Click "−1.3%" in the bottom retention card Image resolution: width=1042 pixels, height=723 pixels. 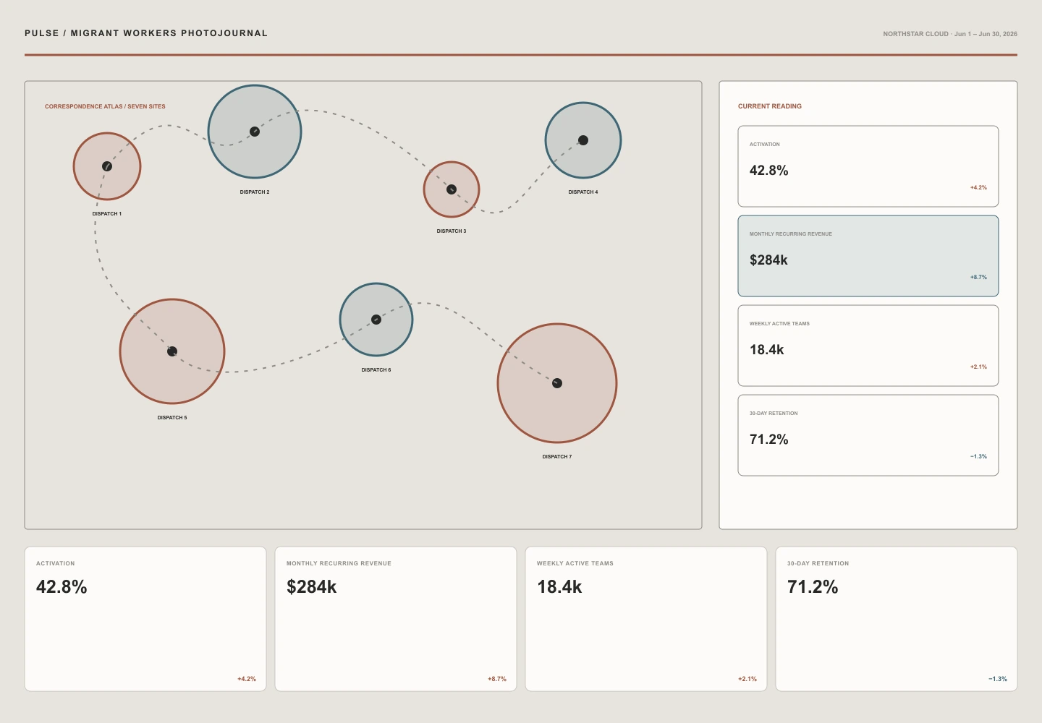coord(998,679)
